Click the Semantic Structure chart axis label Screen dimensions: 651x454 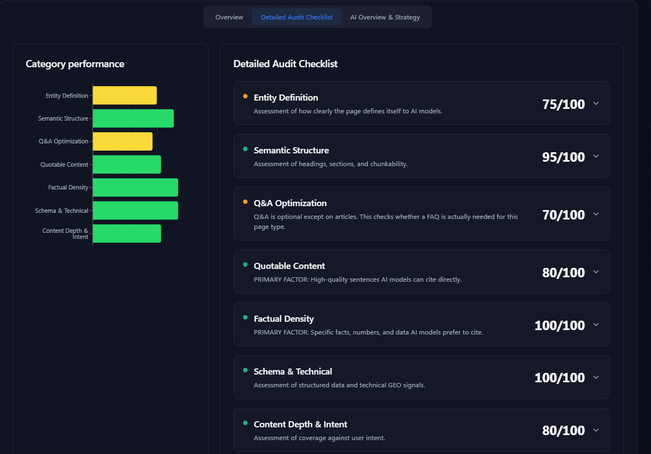click(63, 118)
